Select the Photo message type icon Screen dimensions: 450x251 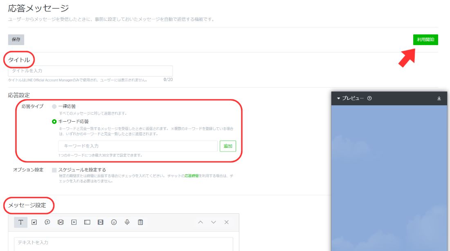[34, 222]
